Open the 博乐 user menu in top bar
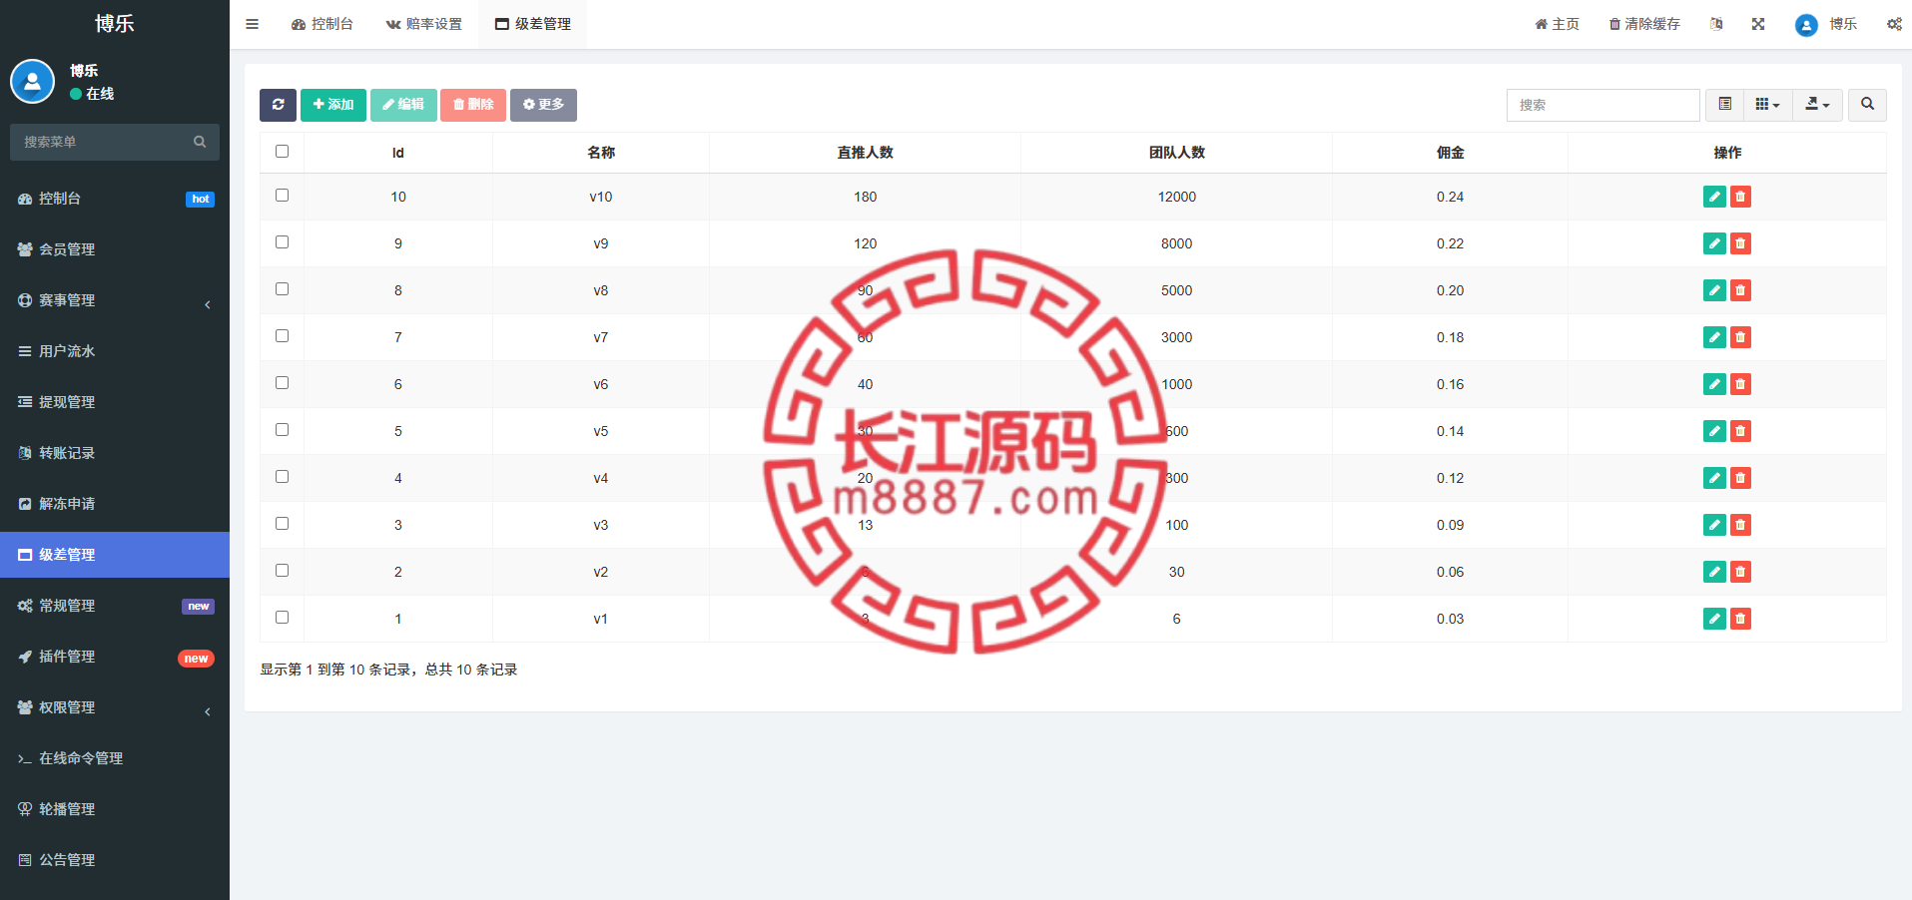 coord(1826,24)
